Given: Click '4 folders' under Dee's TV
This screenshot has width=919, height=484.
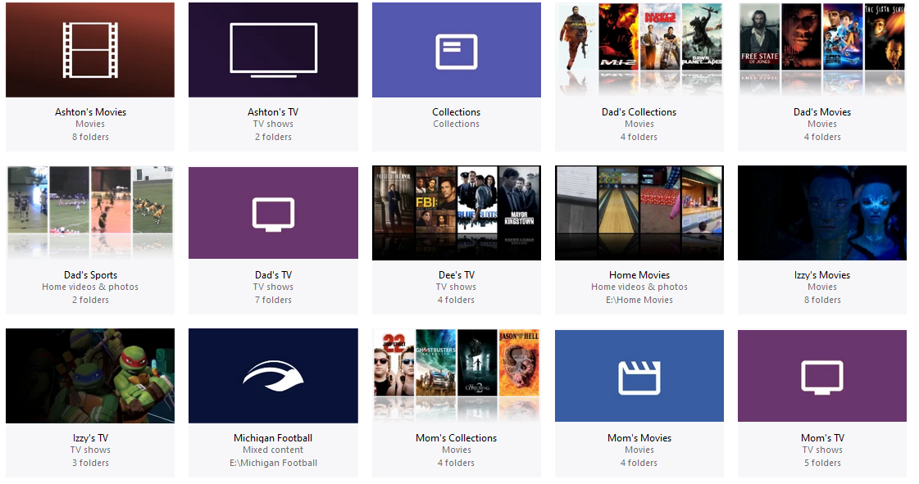Looking at the screenshot, I should [x=456, y=300].
